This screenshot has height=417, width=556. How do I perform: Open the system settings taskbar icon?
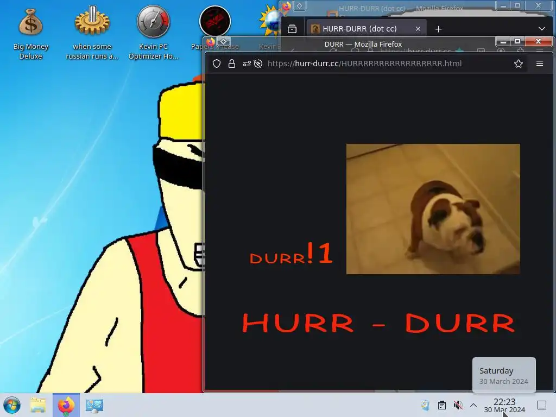pyautogui.click(x=94, y=405)
